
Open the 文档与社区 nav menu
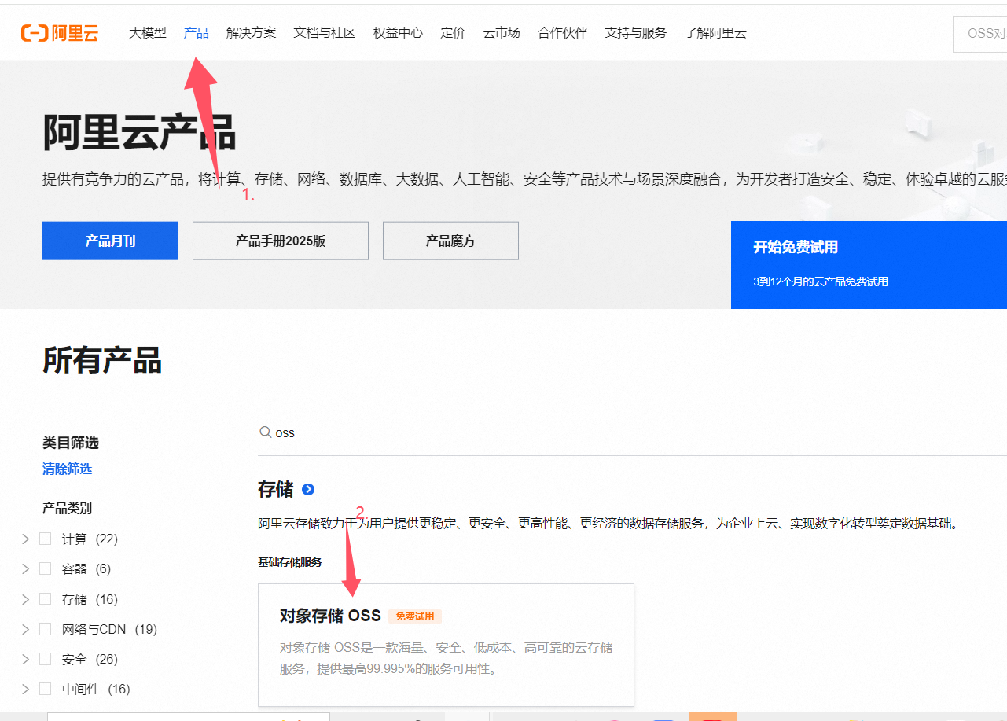(x=325, y=33)
